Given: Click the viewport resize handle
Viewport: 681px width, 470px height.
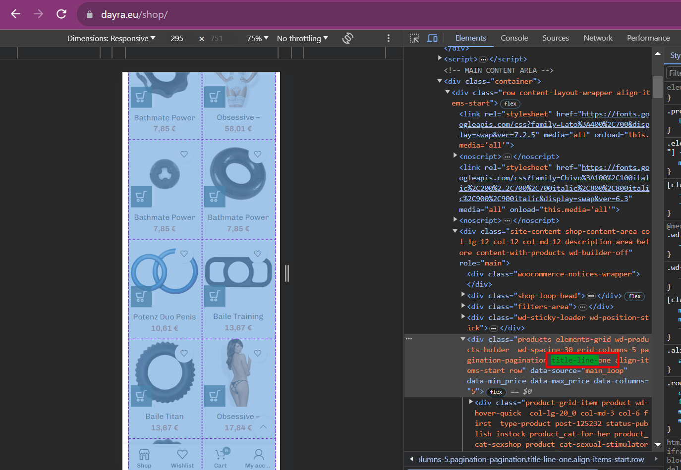Looking at the screenshot, I should [x=286, y=273].
